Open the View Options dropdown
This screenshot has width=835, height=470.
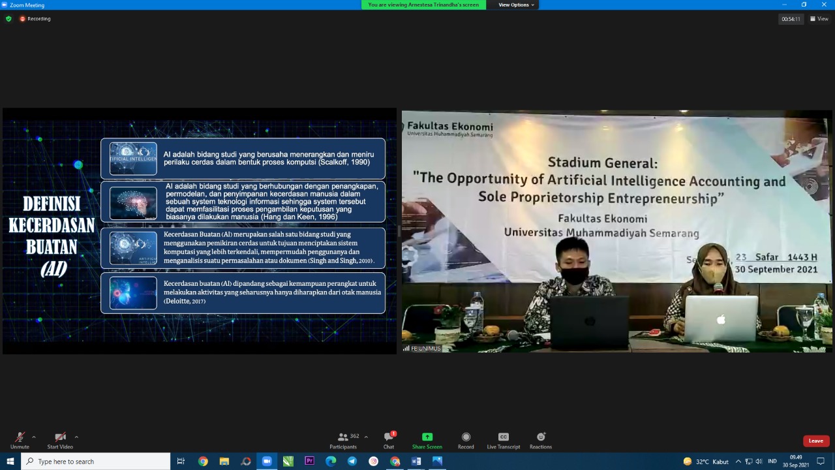(x=516, y=5)
